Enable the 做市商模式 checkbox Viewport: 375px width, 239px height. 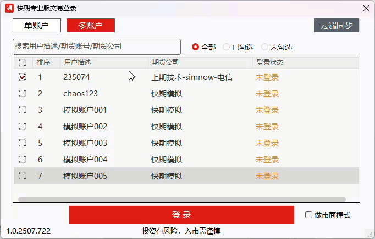tap(308, 215)
